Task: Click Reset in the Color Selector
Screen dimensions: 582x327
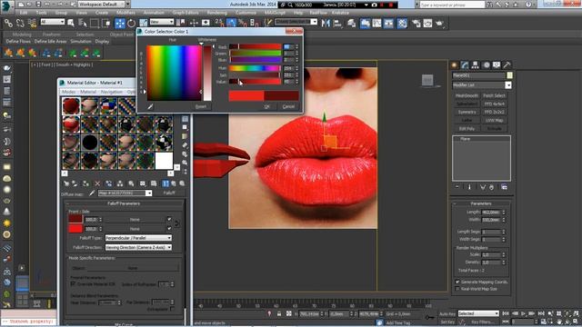Action: 201,106
